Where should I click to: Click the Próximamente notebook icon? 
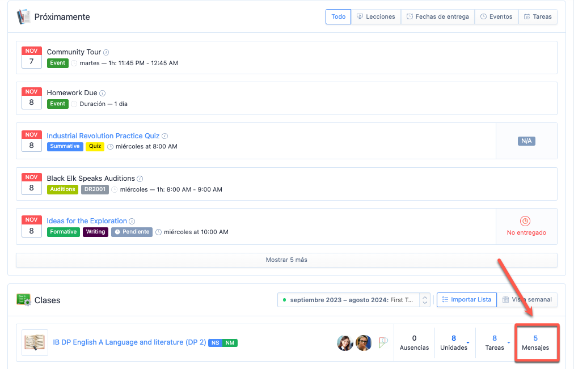pos(23,16)
